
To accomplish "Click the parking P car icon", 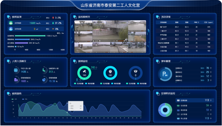I will 165,74.
